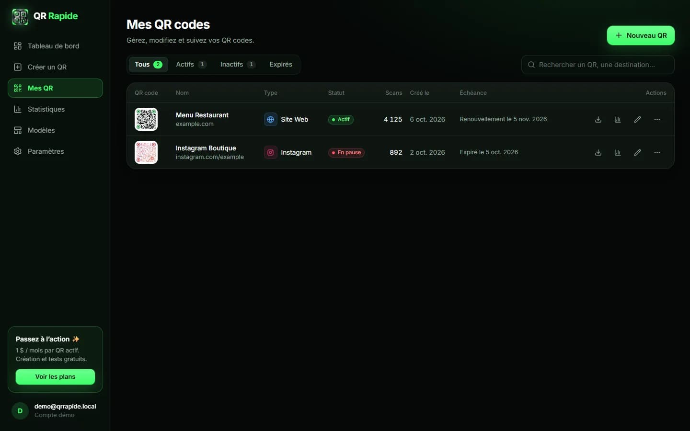Edit the Instagram Boutique QR code
This screenshot has width=690, height=431.
coord(637,152)
